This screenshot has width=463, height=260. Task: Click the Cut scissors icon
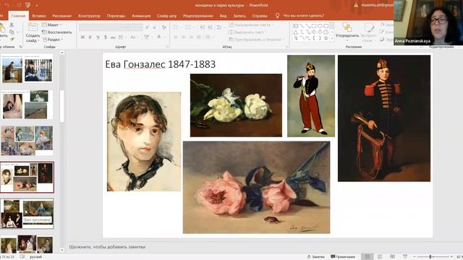pos(12,25)
